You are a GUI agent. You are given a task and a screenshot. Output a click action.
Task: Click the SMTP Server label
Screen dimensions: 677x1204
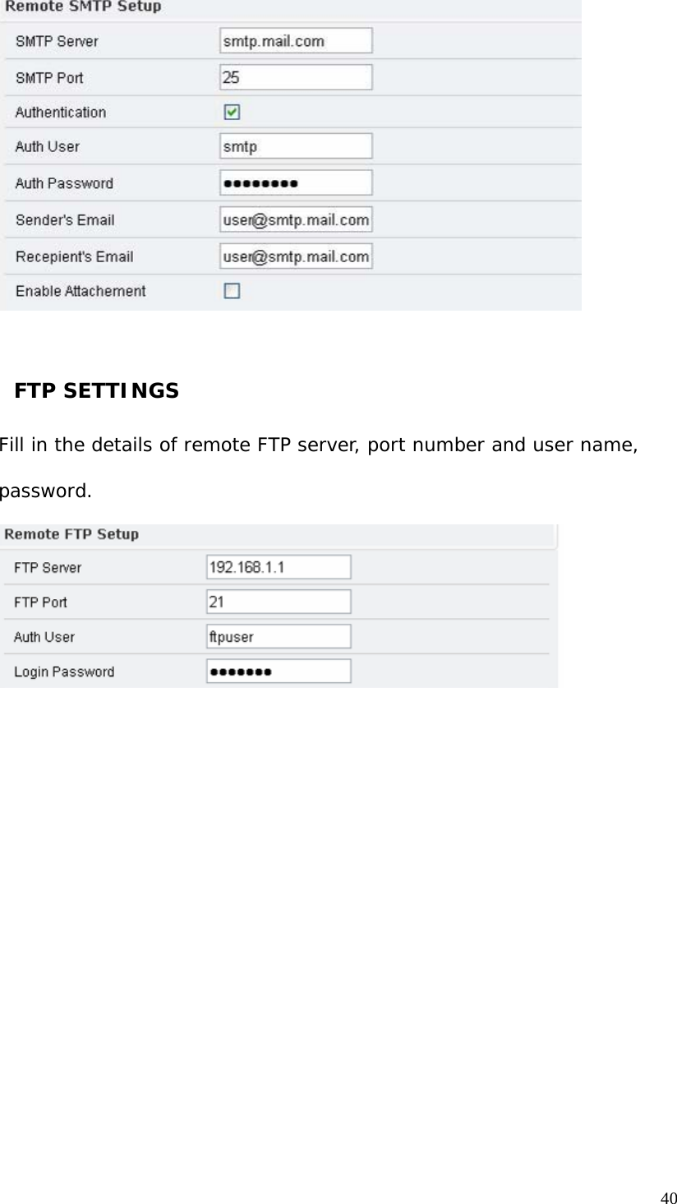(x=55, y=39)
